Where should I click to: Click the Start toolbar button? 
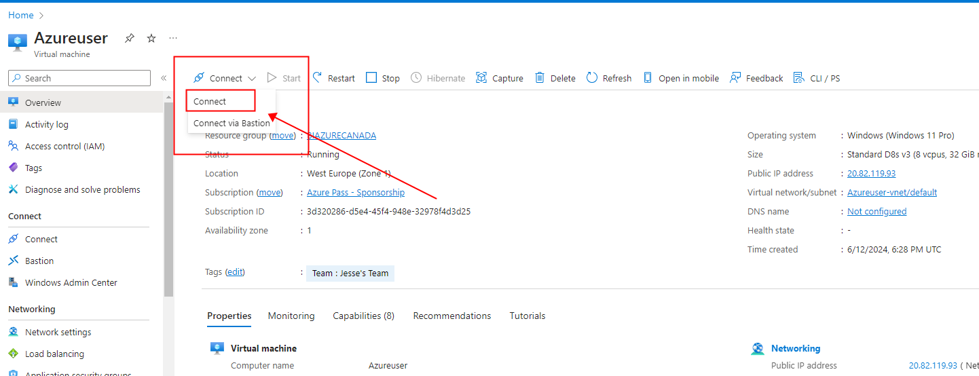[284, 78]
